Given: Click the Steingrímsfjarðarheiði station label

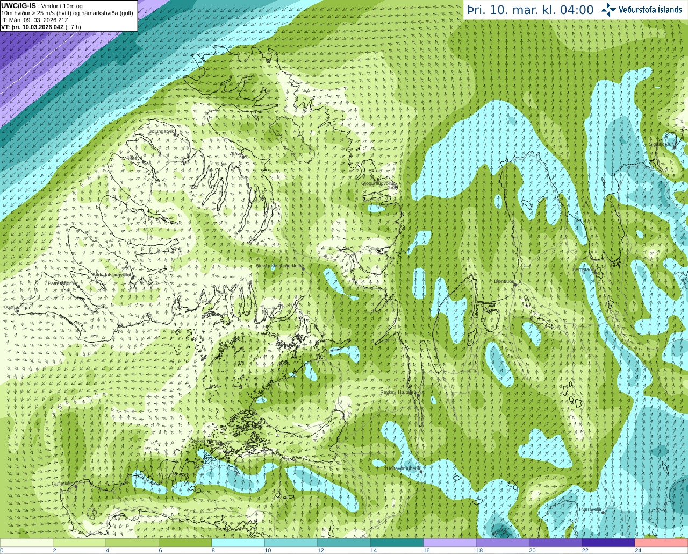Looking at the screenshot, I should pyautogui.click(x=279, y=266).
